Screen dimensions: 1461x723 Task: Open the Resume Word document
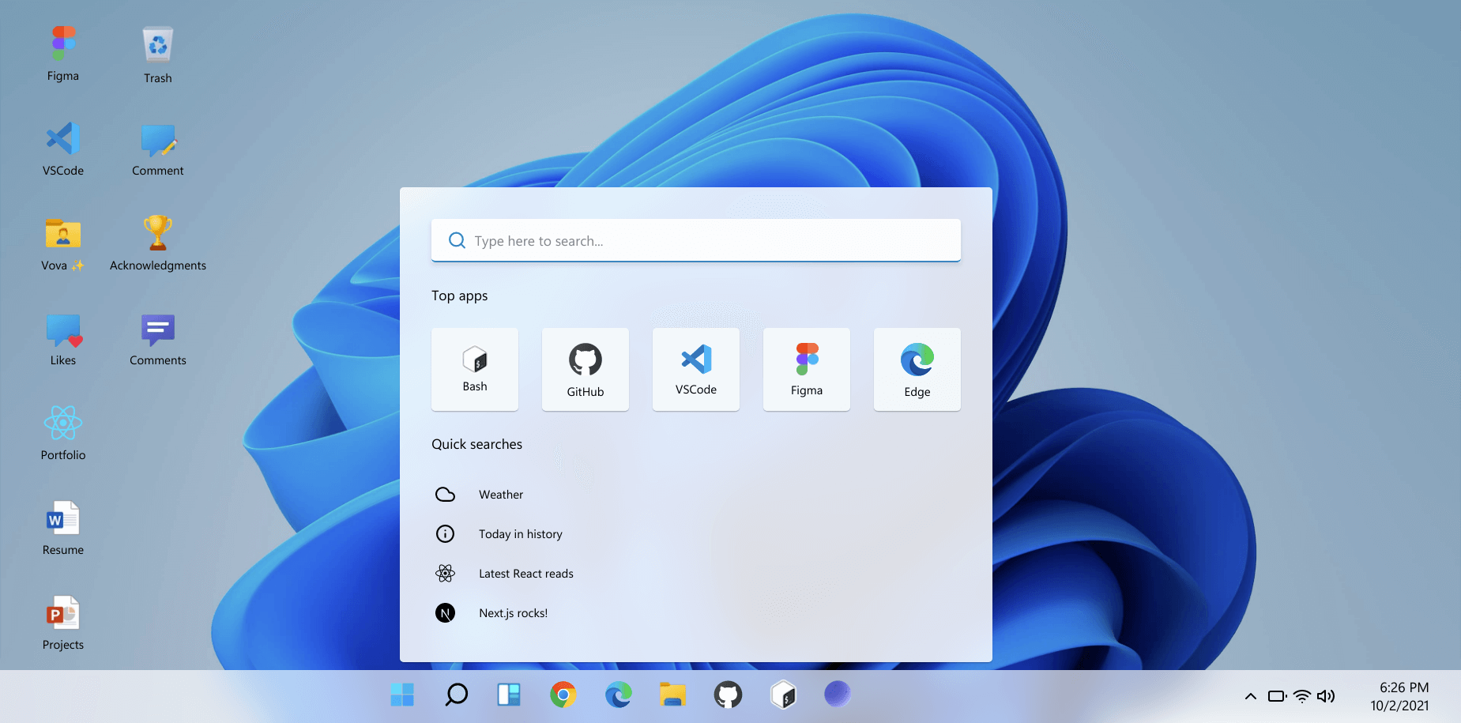[x=63, y=528]
